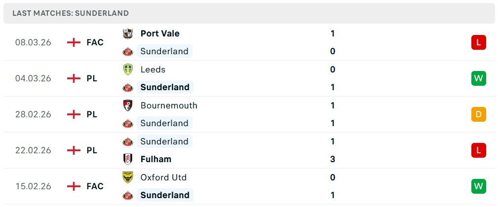Screen dimensions: 498x207
Task: Open the Oxford Utd team link
Action: pyautogui.click(x=163, y=177)
